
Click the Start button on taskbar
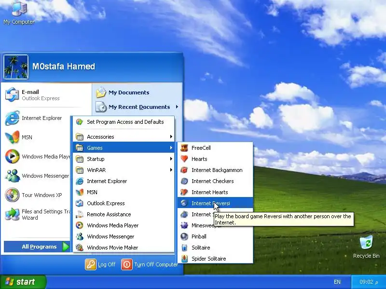[23, 282]
